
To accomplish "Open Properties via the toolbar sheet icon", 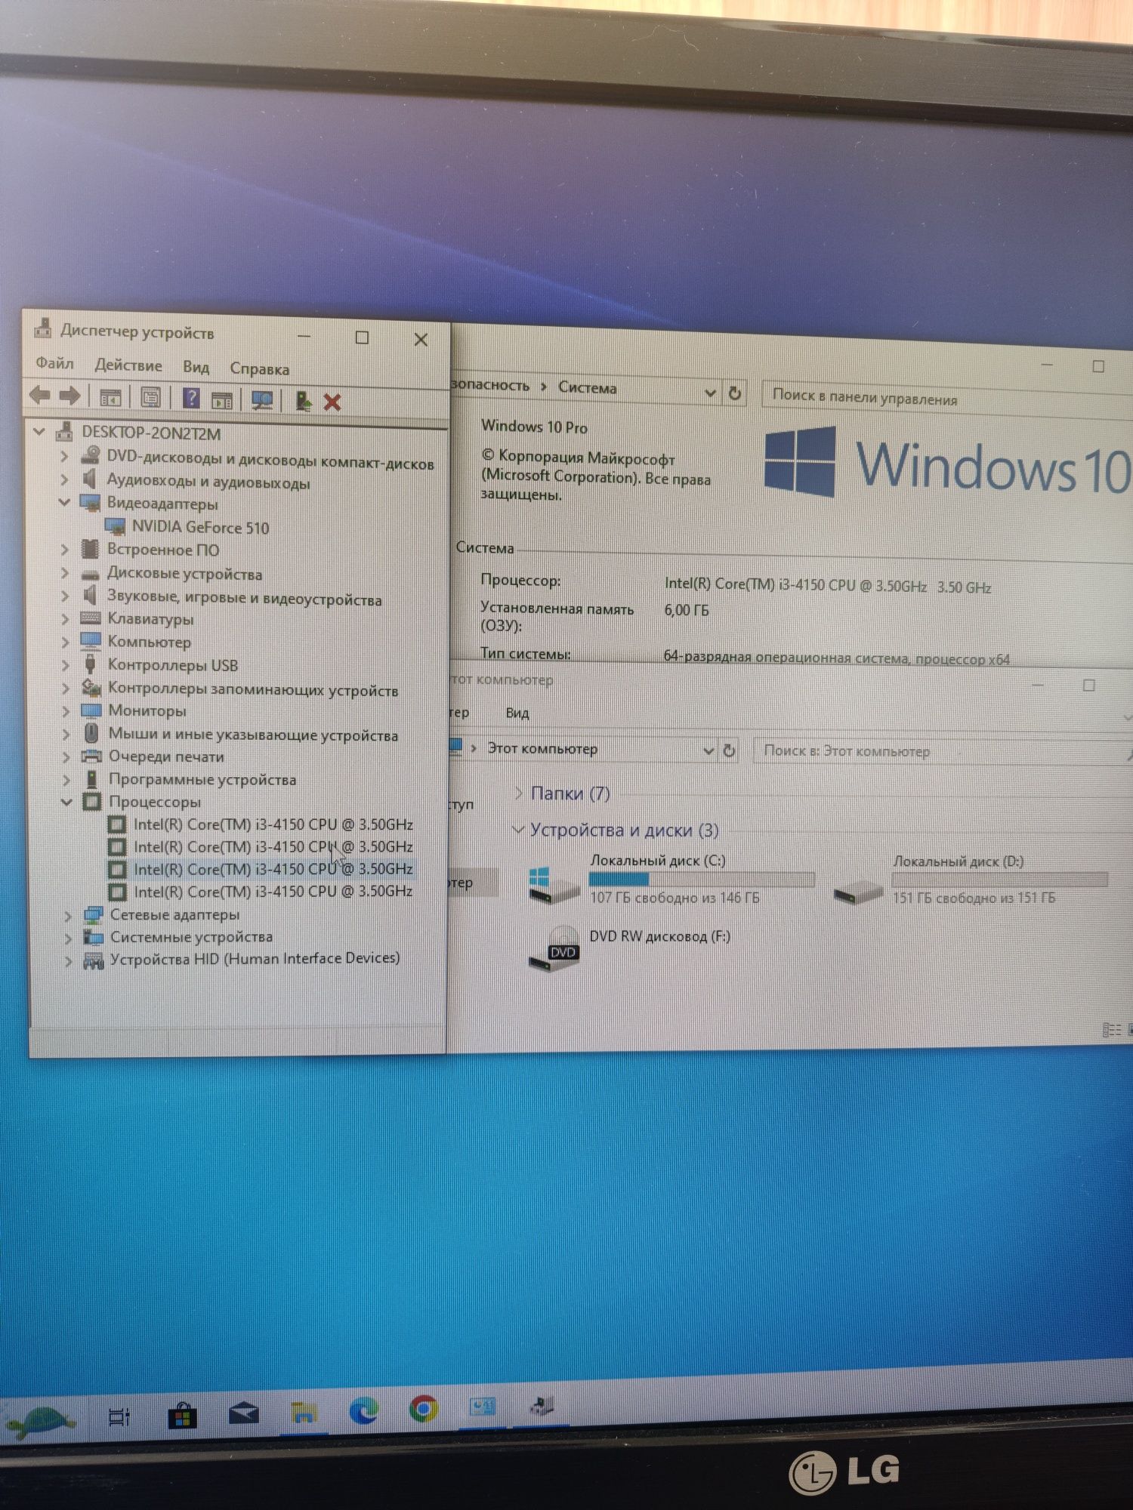I will click(150, 397).
